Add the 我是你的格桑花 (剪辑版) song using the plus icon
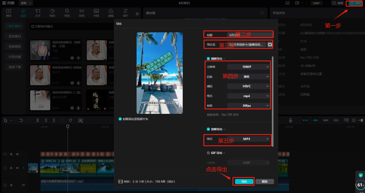 tap(78, 58)
